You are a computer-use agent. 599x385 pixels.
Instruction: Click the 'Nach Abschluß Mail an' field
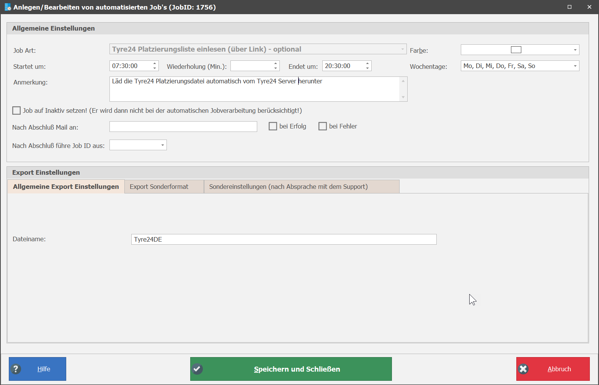(x=183, y=127)
